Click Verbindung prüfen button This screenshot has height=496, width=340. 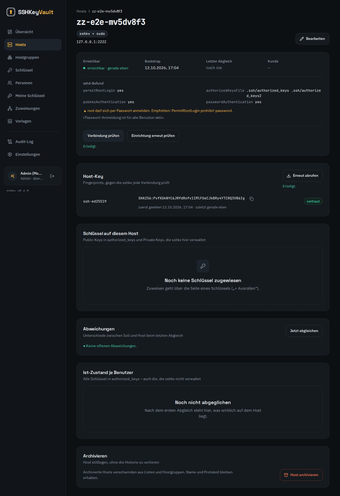103,136
